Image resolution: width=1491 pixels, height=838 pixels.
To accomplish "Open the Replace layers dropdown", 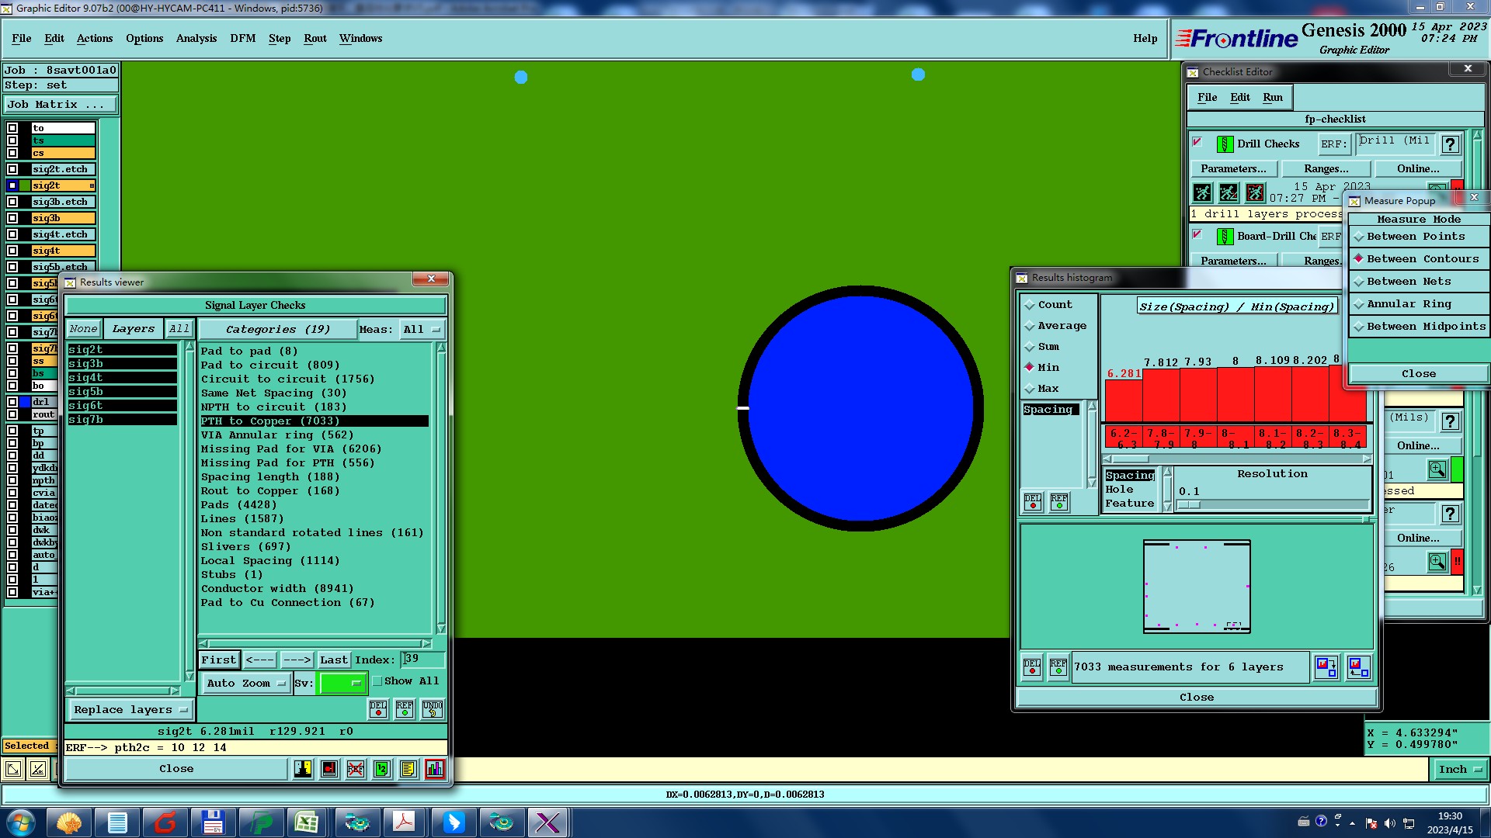I will click(130, 710).
